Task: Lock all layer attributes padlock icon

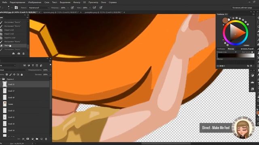Action: 21,75
